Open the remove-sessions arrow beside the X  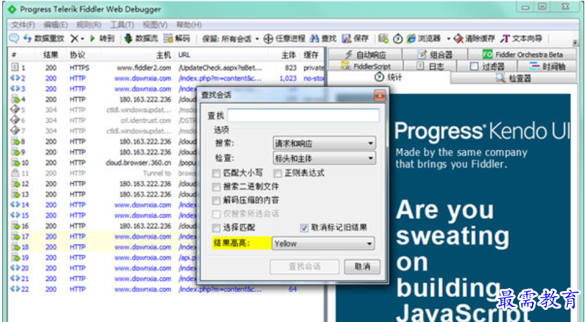[82, 39]
